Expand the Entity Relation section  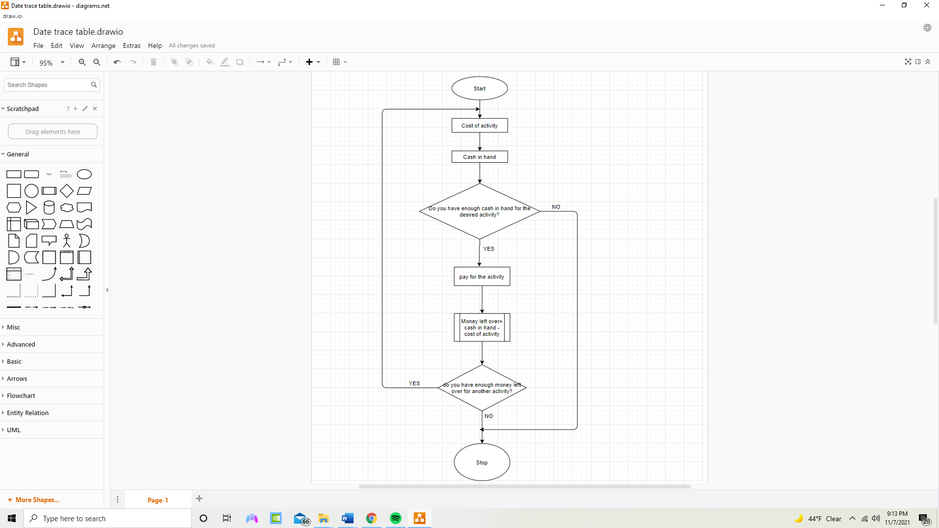coord(27,413)
